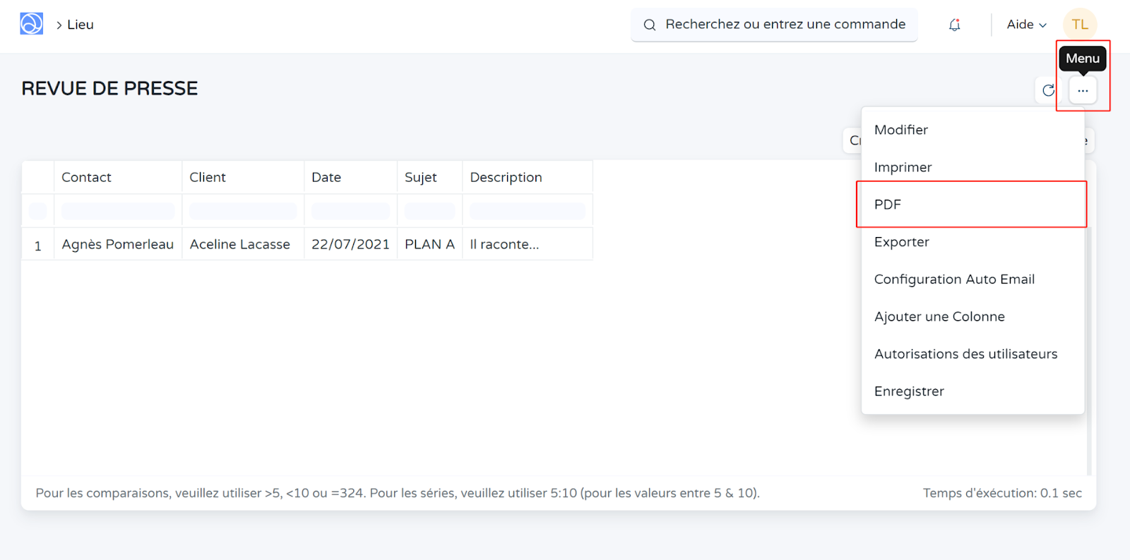
Task: Choose Exporter from the menu
Action: click(901, 242)
